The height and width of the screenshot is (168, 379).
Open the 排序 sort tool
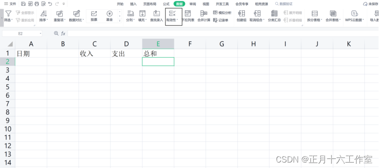(x=43, y=16)
